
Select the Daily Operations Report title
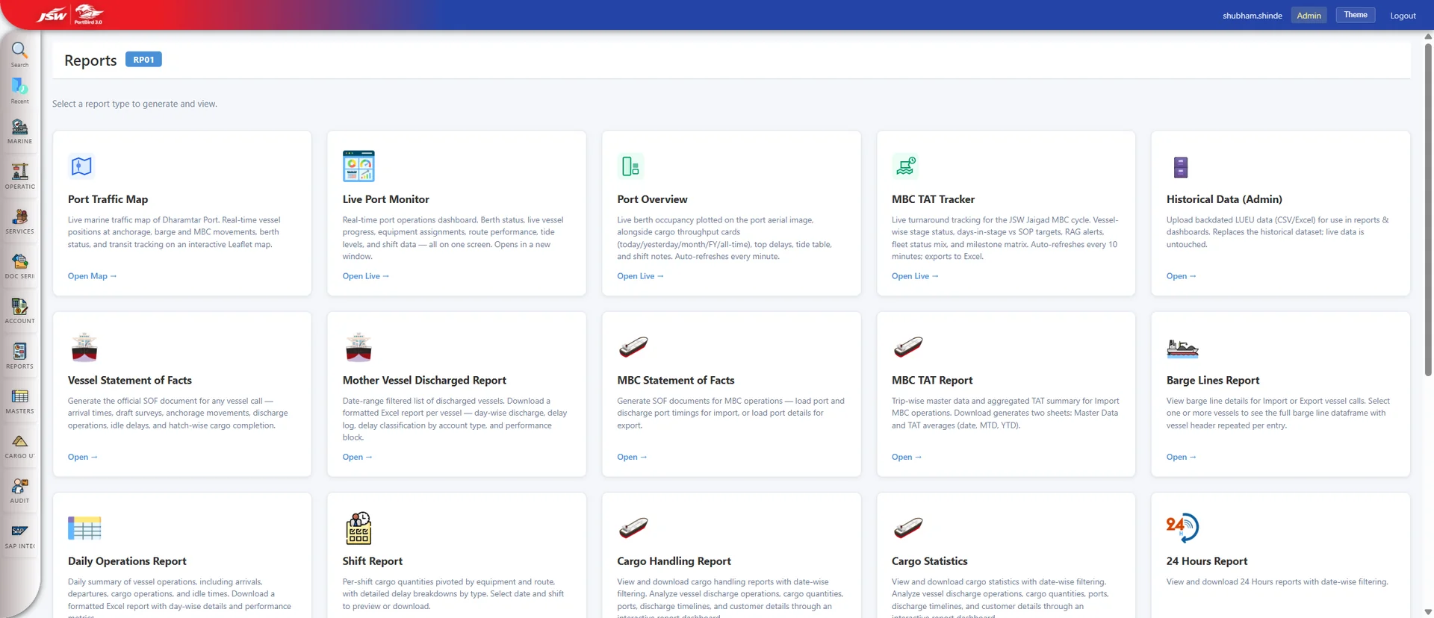127,561
